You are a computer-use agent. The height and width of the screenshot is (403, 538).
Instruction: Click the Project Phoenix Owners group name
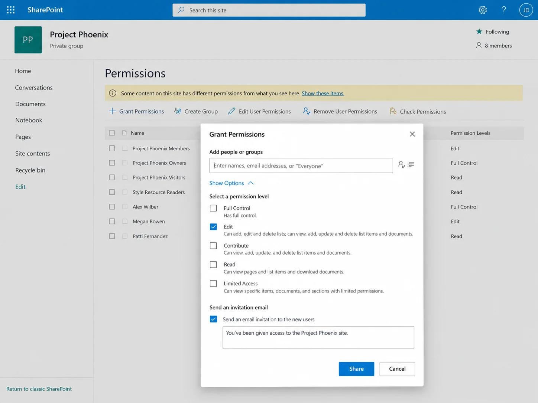159,163
